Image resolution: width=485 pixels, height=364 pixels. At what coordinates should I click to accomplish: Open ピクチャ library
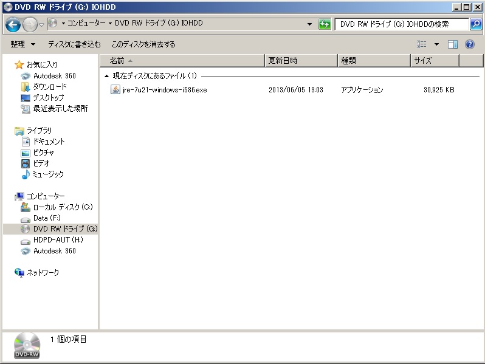coord(43,153)
